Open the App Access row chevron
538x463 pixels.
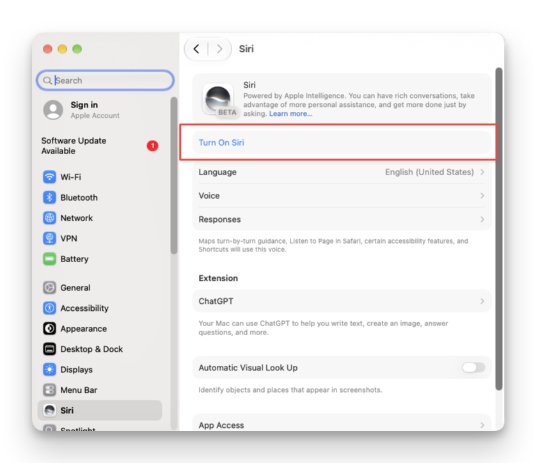click(482, 425)
